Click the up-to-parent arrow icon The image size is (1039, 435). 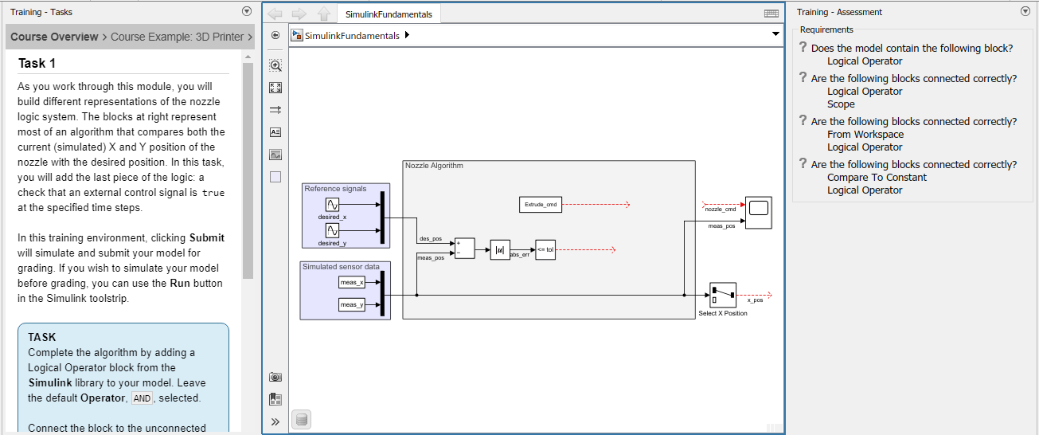[x=324, y=14]
